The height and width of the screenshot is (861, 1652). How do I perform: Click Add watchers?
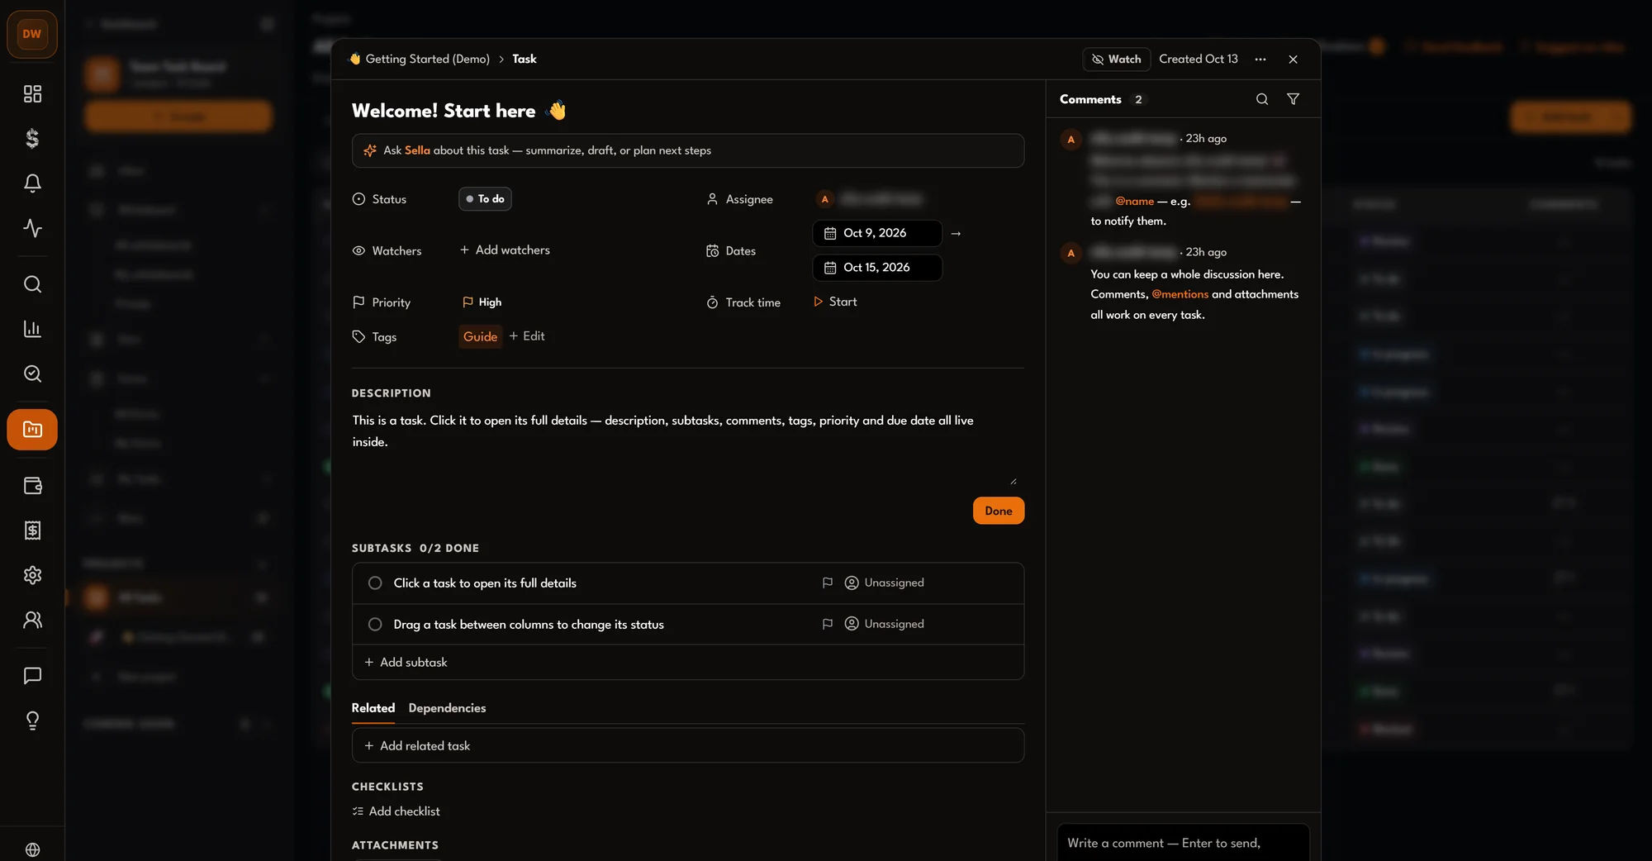[x=505, y=250]
